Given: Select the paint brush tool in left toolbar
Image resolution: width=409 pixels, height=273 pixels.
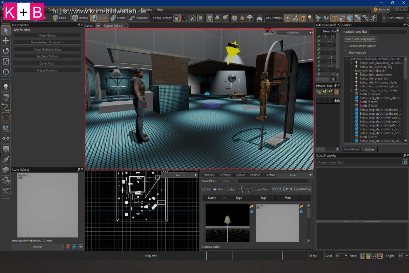Looking at the screenshot, I should coord(6,159).
